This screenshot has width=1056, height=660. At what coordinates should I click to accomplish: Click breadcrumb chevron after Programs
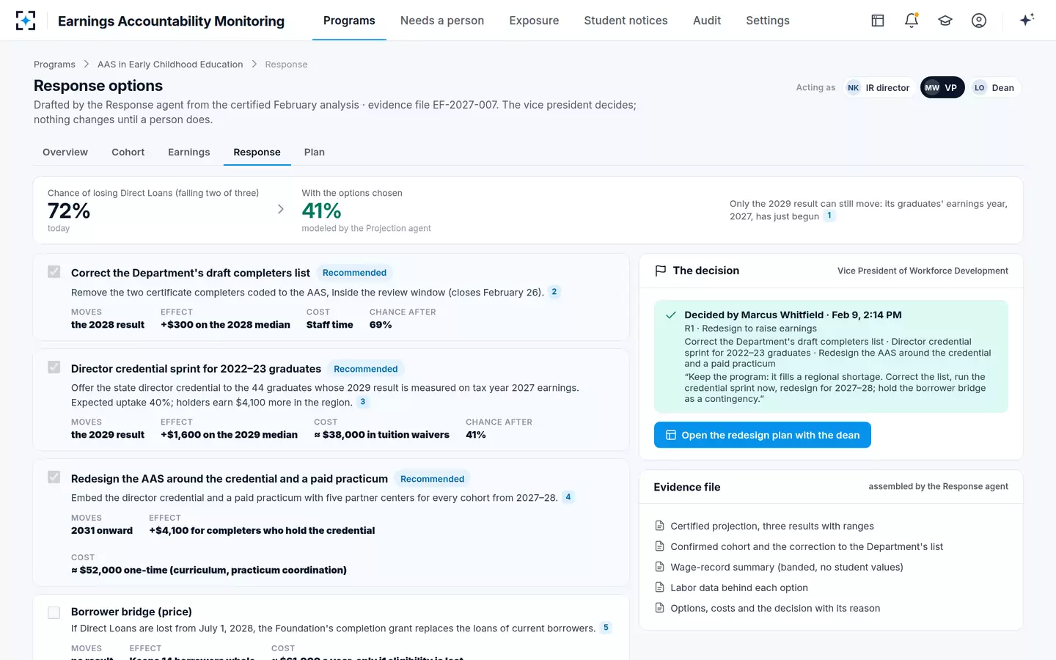(87, 65)
